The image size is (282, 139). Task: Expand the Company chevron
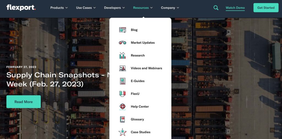point(178,8)
